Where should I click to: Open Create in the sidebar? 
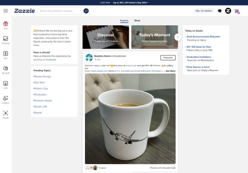tap(6, 115)
